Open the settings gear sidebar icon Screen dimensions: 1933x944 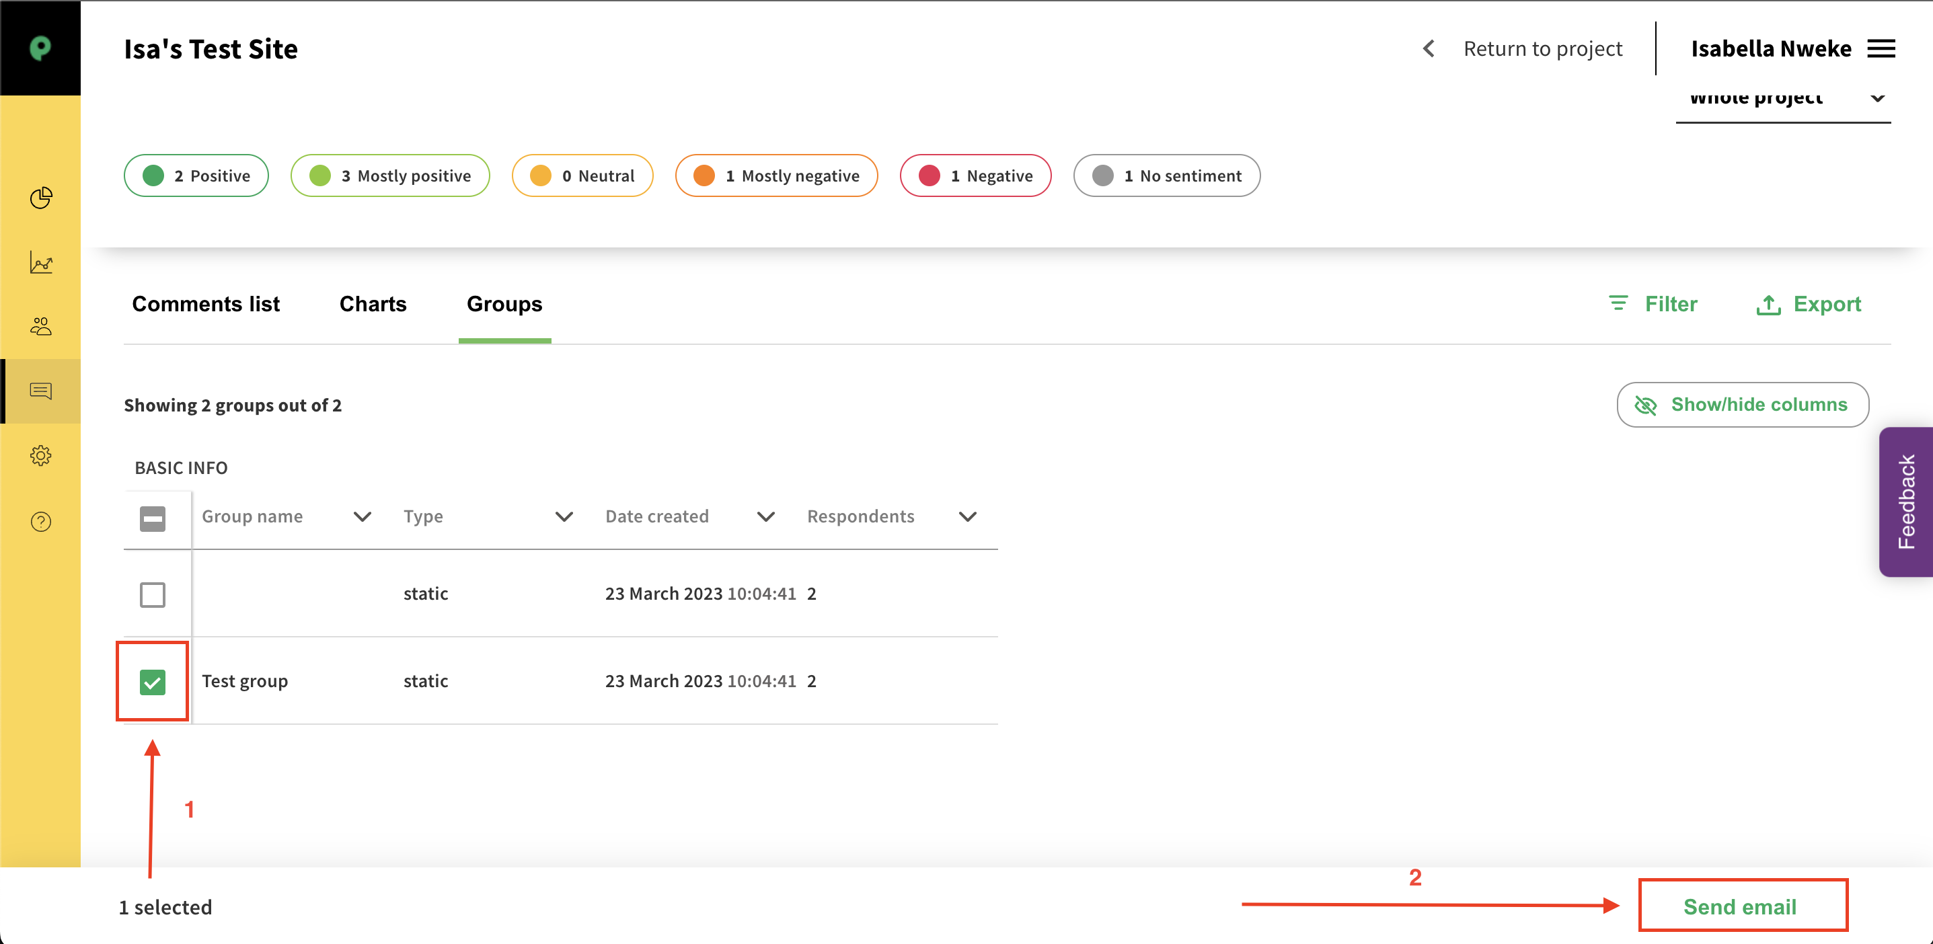[x=40, y=455]
